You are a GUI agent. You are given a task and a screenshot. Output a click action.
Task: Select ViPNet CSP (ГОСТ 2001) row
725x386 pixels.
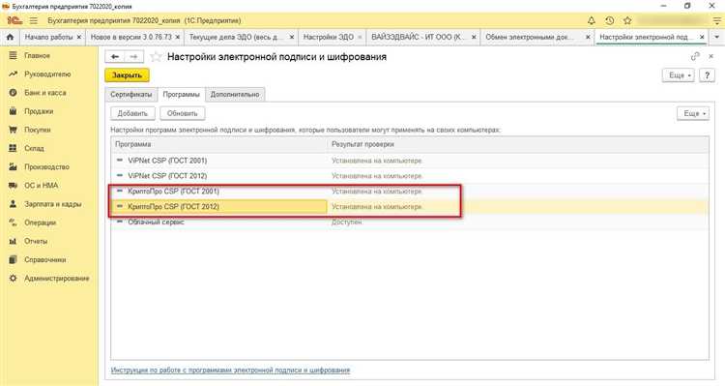tap(409, 161)
